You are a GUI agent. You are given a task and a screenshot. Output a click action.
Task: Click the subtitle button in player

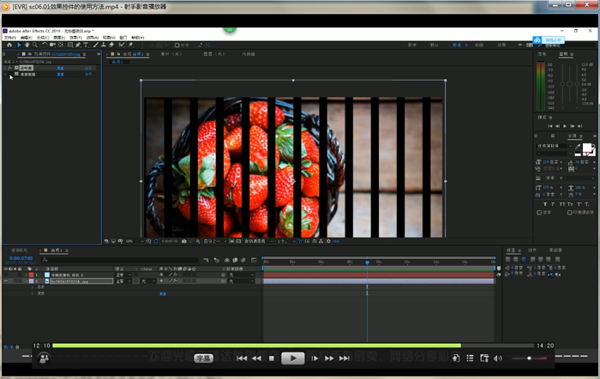pos(204,358)
